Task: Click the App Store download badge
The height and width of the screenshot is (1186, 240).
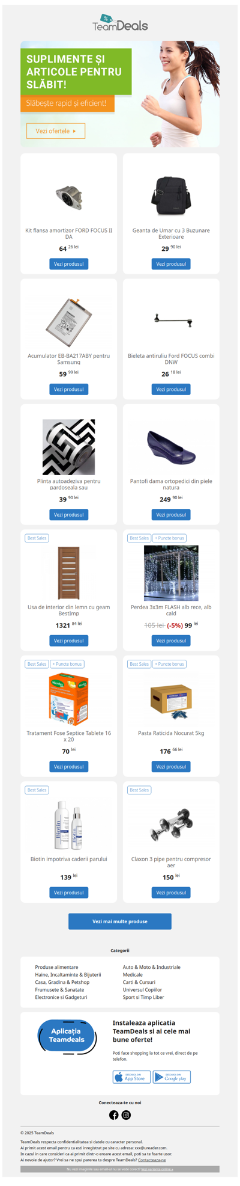Action: 131,1077
